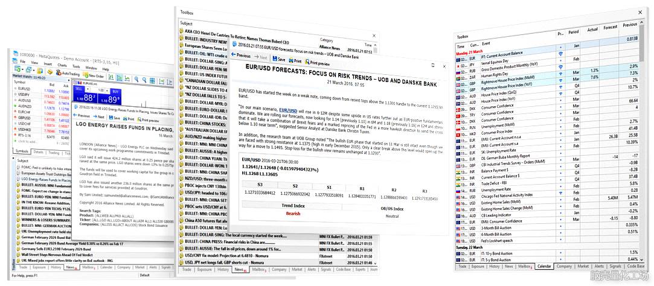Open Trade tab in middle Toolbox window
Screen dimensions: 654x286
tap(185, 270)
